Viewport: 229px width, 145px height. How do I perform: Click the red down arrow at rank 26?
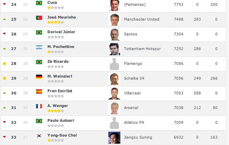point(4,34)
